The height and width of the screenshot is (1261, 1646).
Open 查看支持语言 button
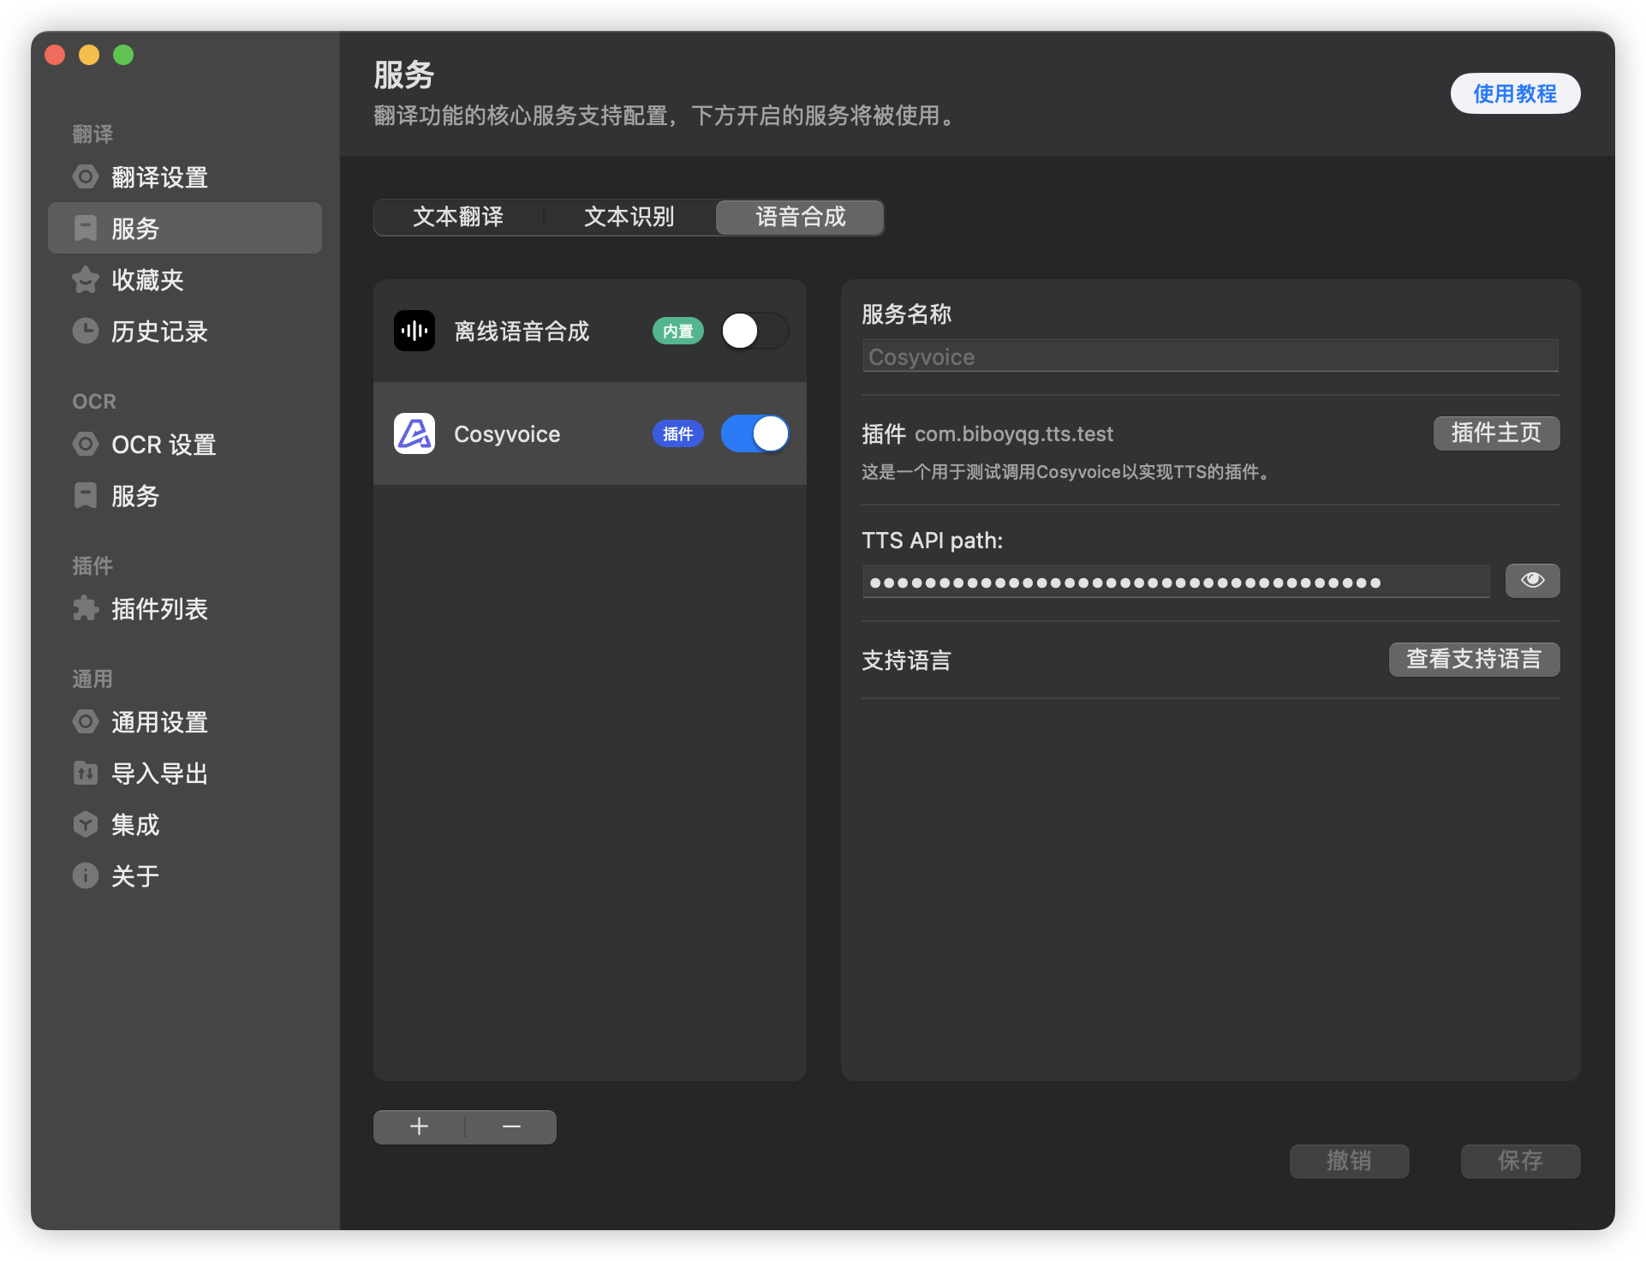(1474, 660)
